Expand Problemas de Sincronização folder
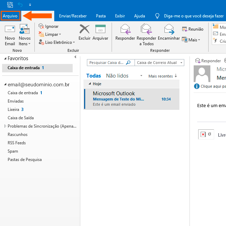The width and height of the screenshot is (226, 226). click(5, 126)
